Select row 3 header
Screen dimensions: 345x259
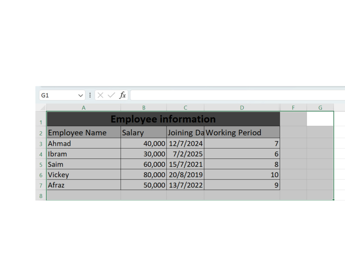41,143
